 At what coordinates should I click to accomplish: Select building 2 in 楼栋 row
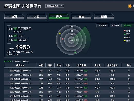point(22,29)
